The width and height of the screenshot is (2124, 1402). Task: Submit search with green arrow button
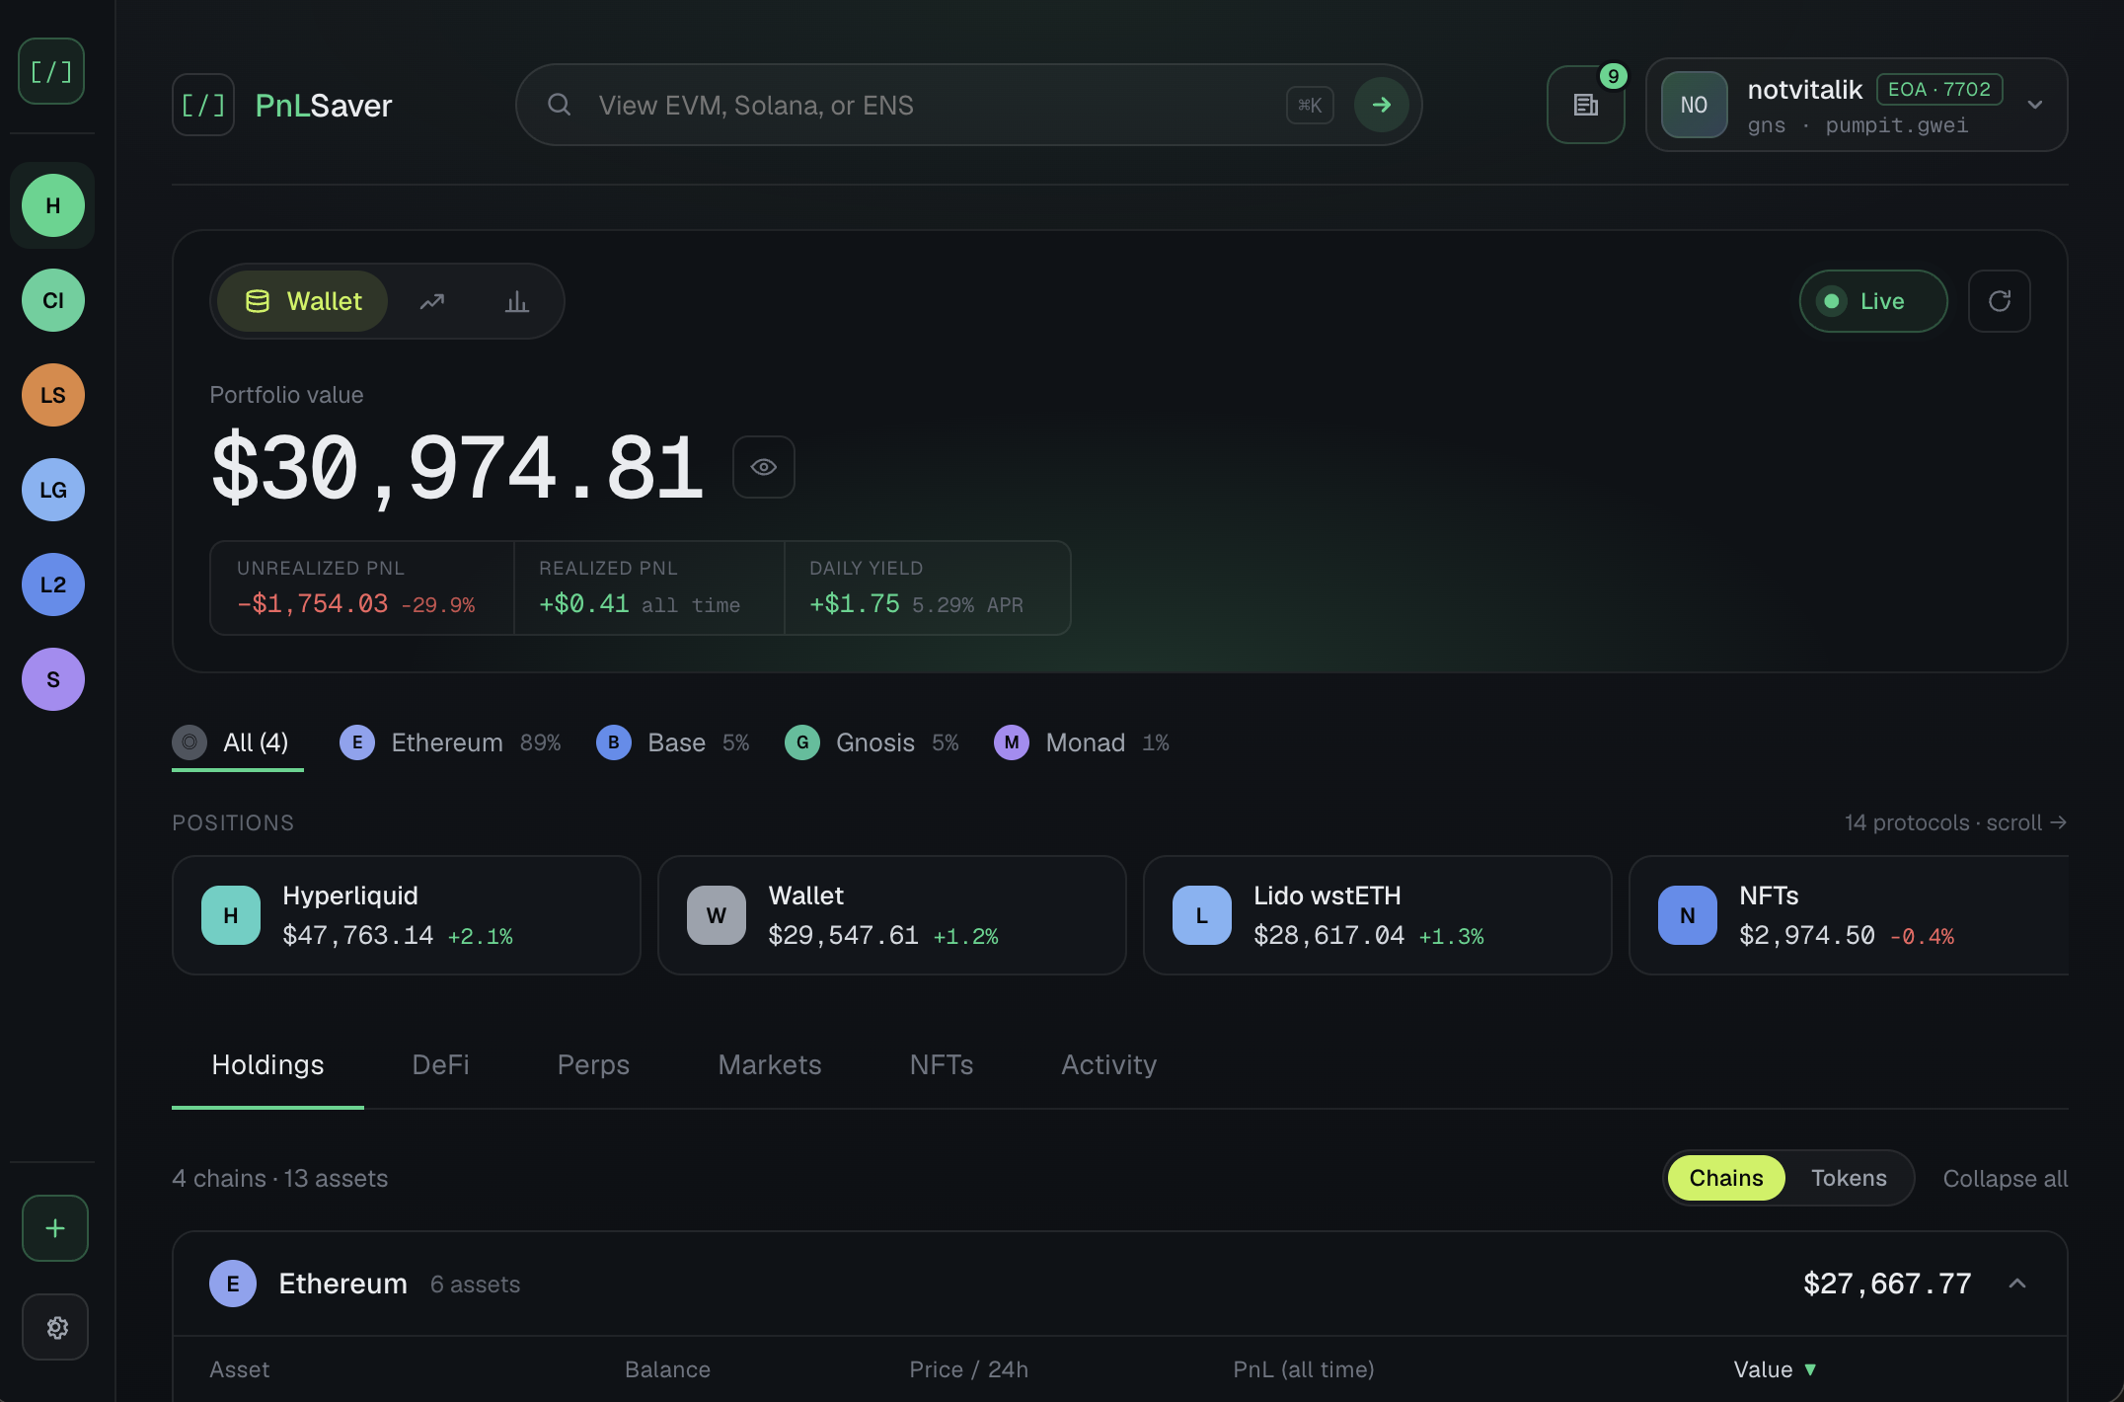(1382, 105)
